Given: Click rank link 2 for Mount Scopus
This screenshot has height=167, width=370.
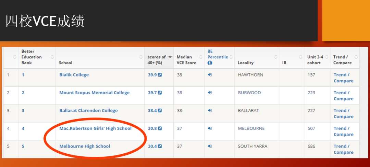Looking at the screenshot, I should point(23,93).
